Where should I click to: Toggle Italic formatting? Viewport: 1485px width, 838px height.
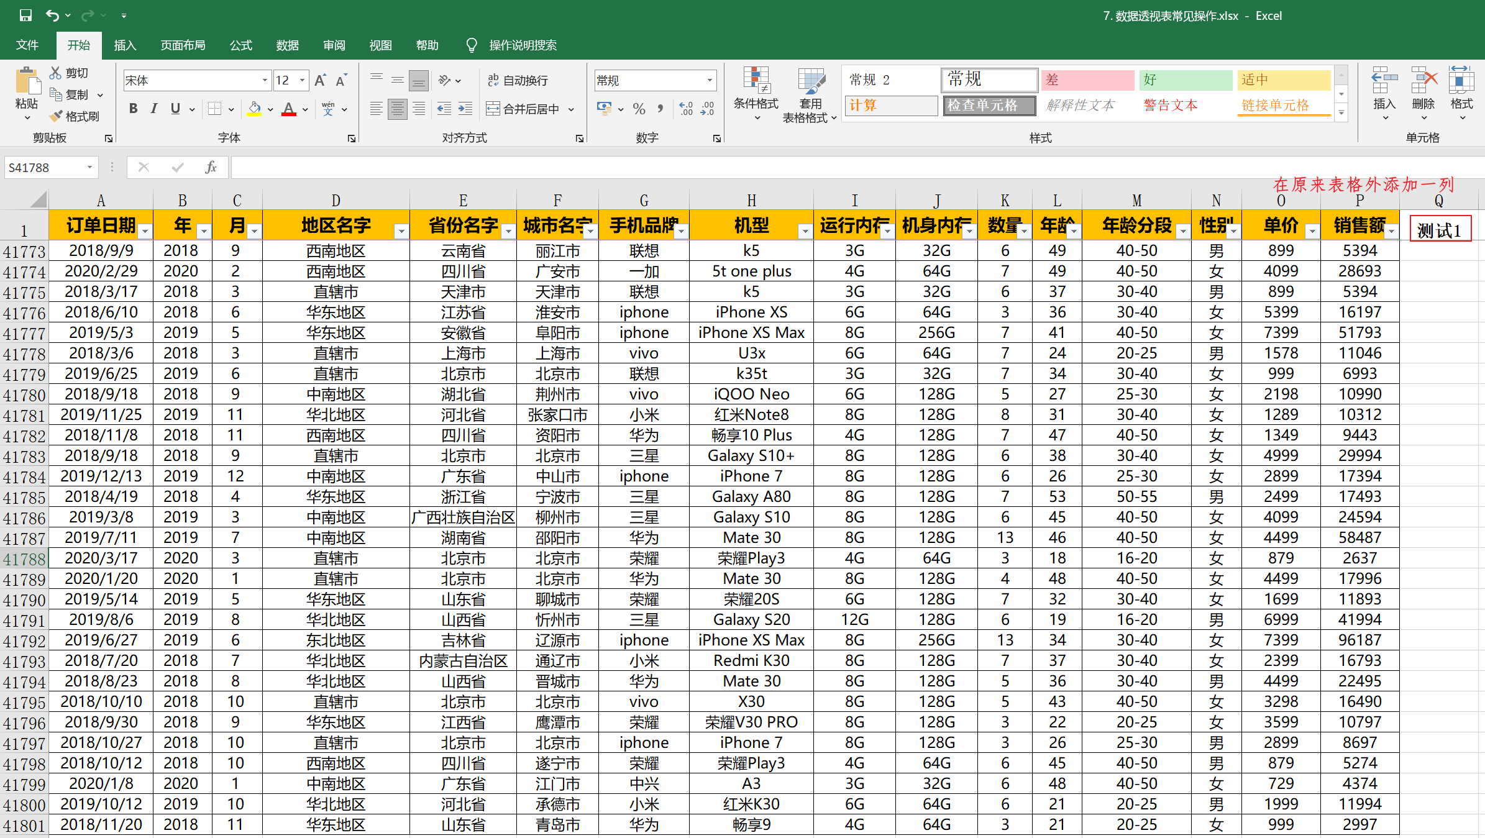[154, 109]
